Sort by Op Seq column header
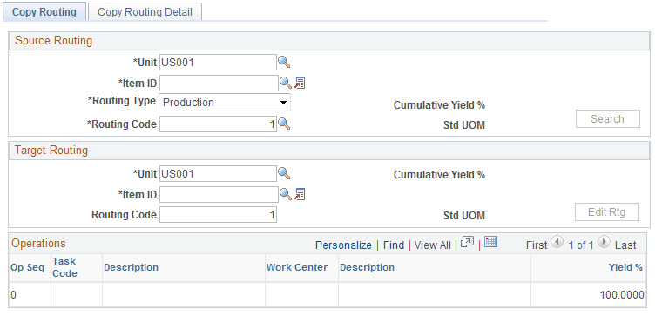Screen dimensions: 662x322 click(28, 267)
